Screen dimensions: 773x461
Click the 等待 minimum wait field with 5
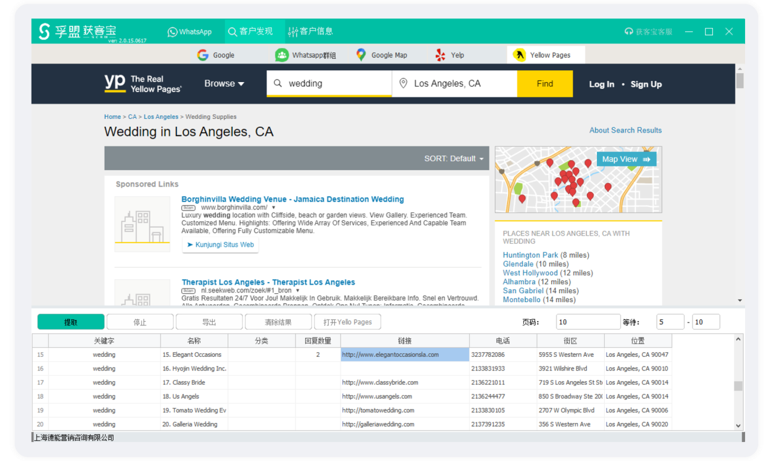coord(670,322)
